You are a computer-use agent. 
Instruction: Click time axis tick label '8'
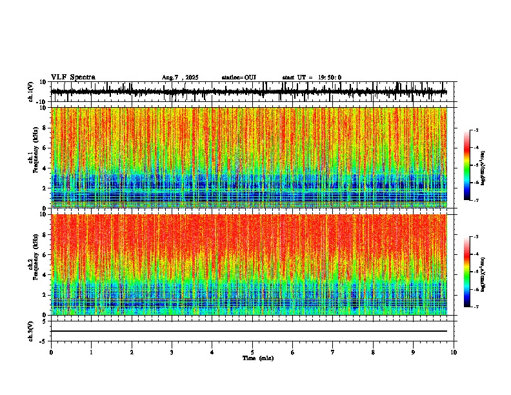click(373, 352)
